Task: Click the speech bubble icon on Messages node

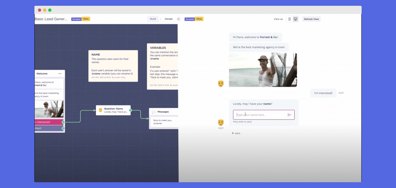Action: 154,112
